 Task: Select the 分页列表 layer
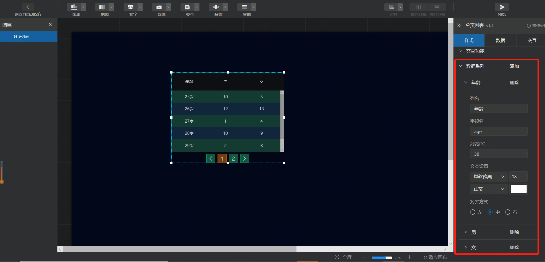click(x=29, y=36)
